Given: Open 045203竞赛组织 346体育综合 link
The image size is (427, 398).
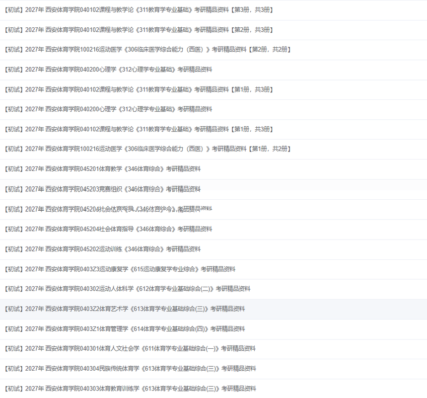Looking at the screenshot, I should point(103,189).
